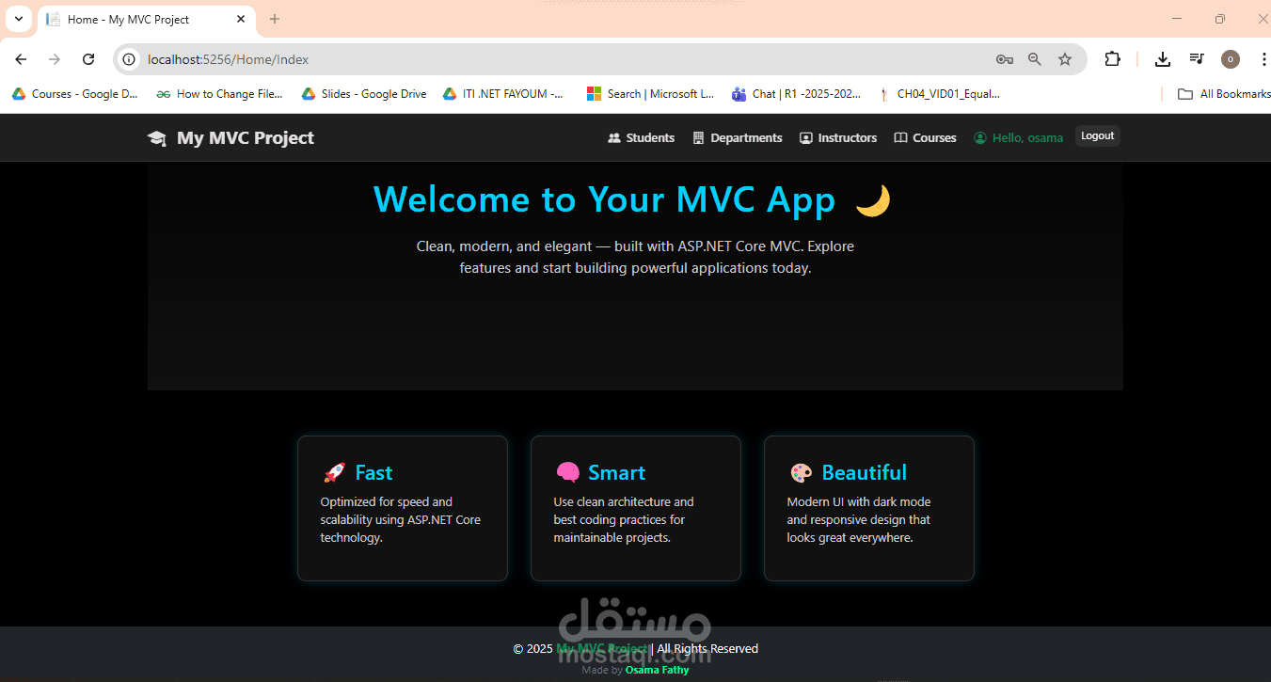This screenshot has width=1271, height=682.
Task: Click the Fast card title
Action: tap(373, 472)
